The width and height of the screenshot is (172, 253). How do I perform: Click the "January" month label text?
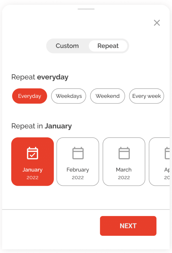pyautogui.click(x=33, y=170)
